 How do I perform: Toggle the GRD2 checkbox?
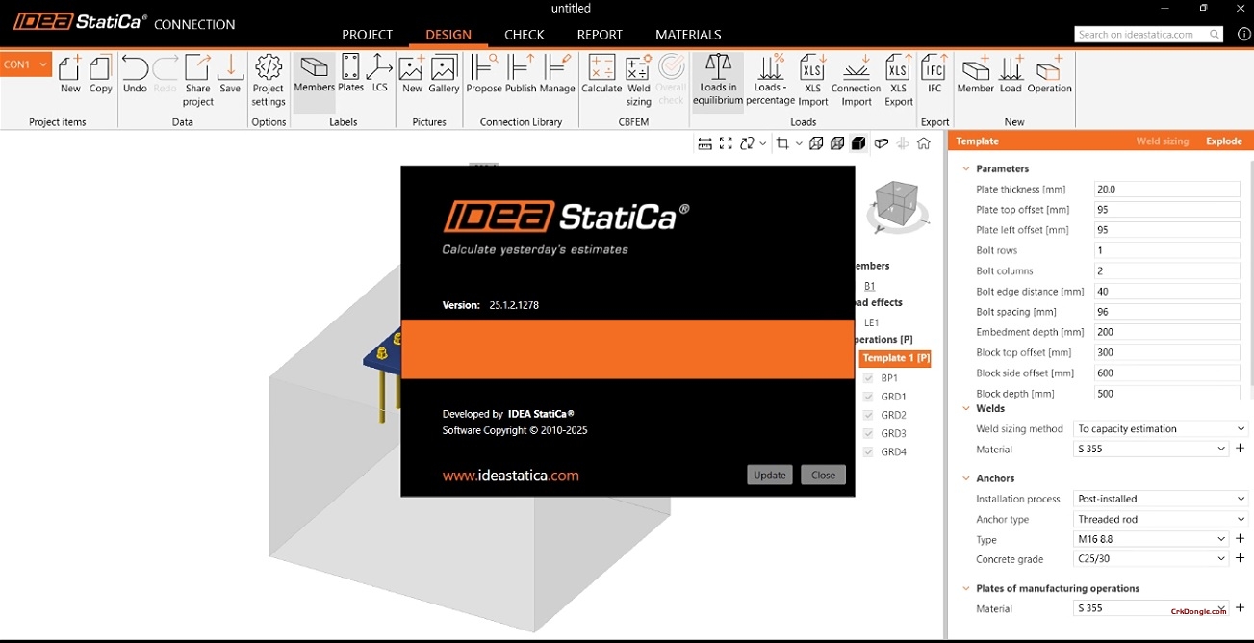click(868, 415)
